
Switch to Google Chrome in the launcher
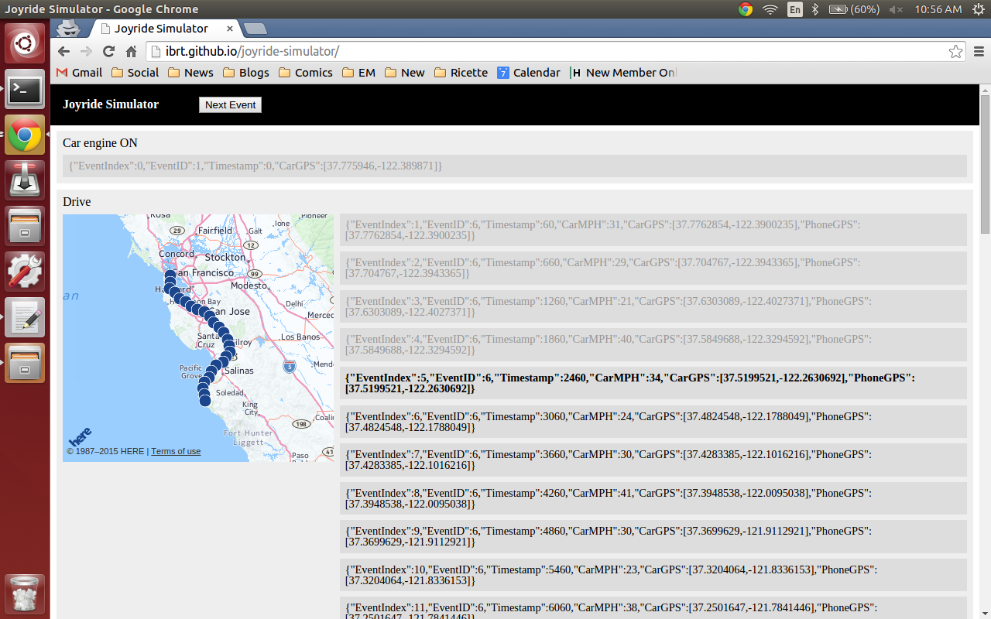25,135
